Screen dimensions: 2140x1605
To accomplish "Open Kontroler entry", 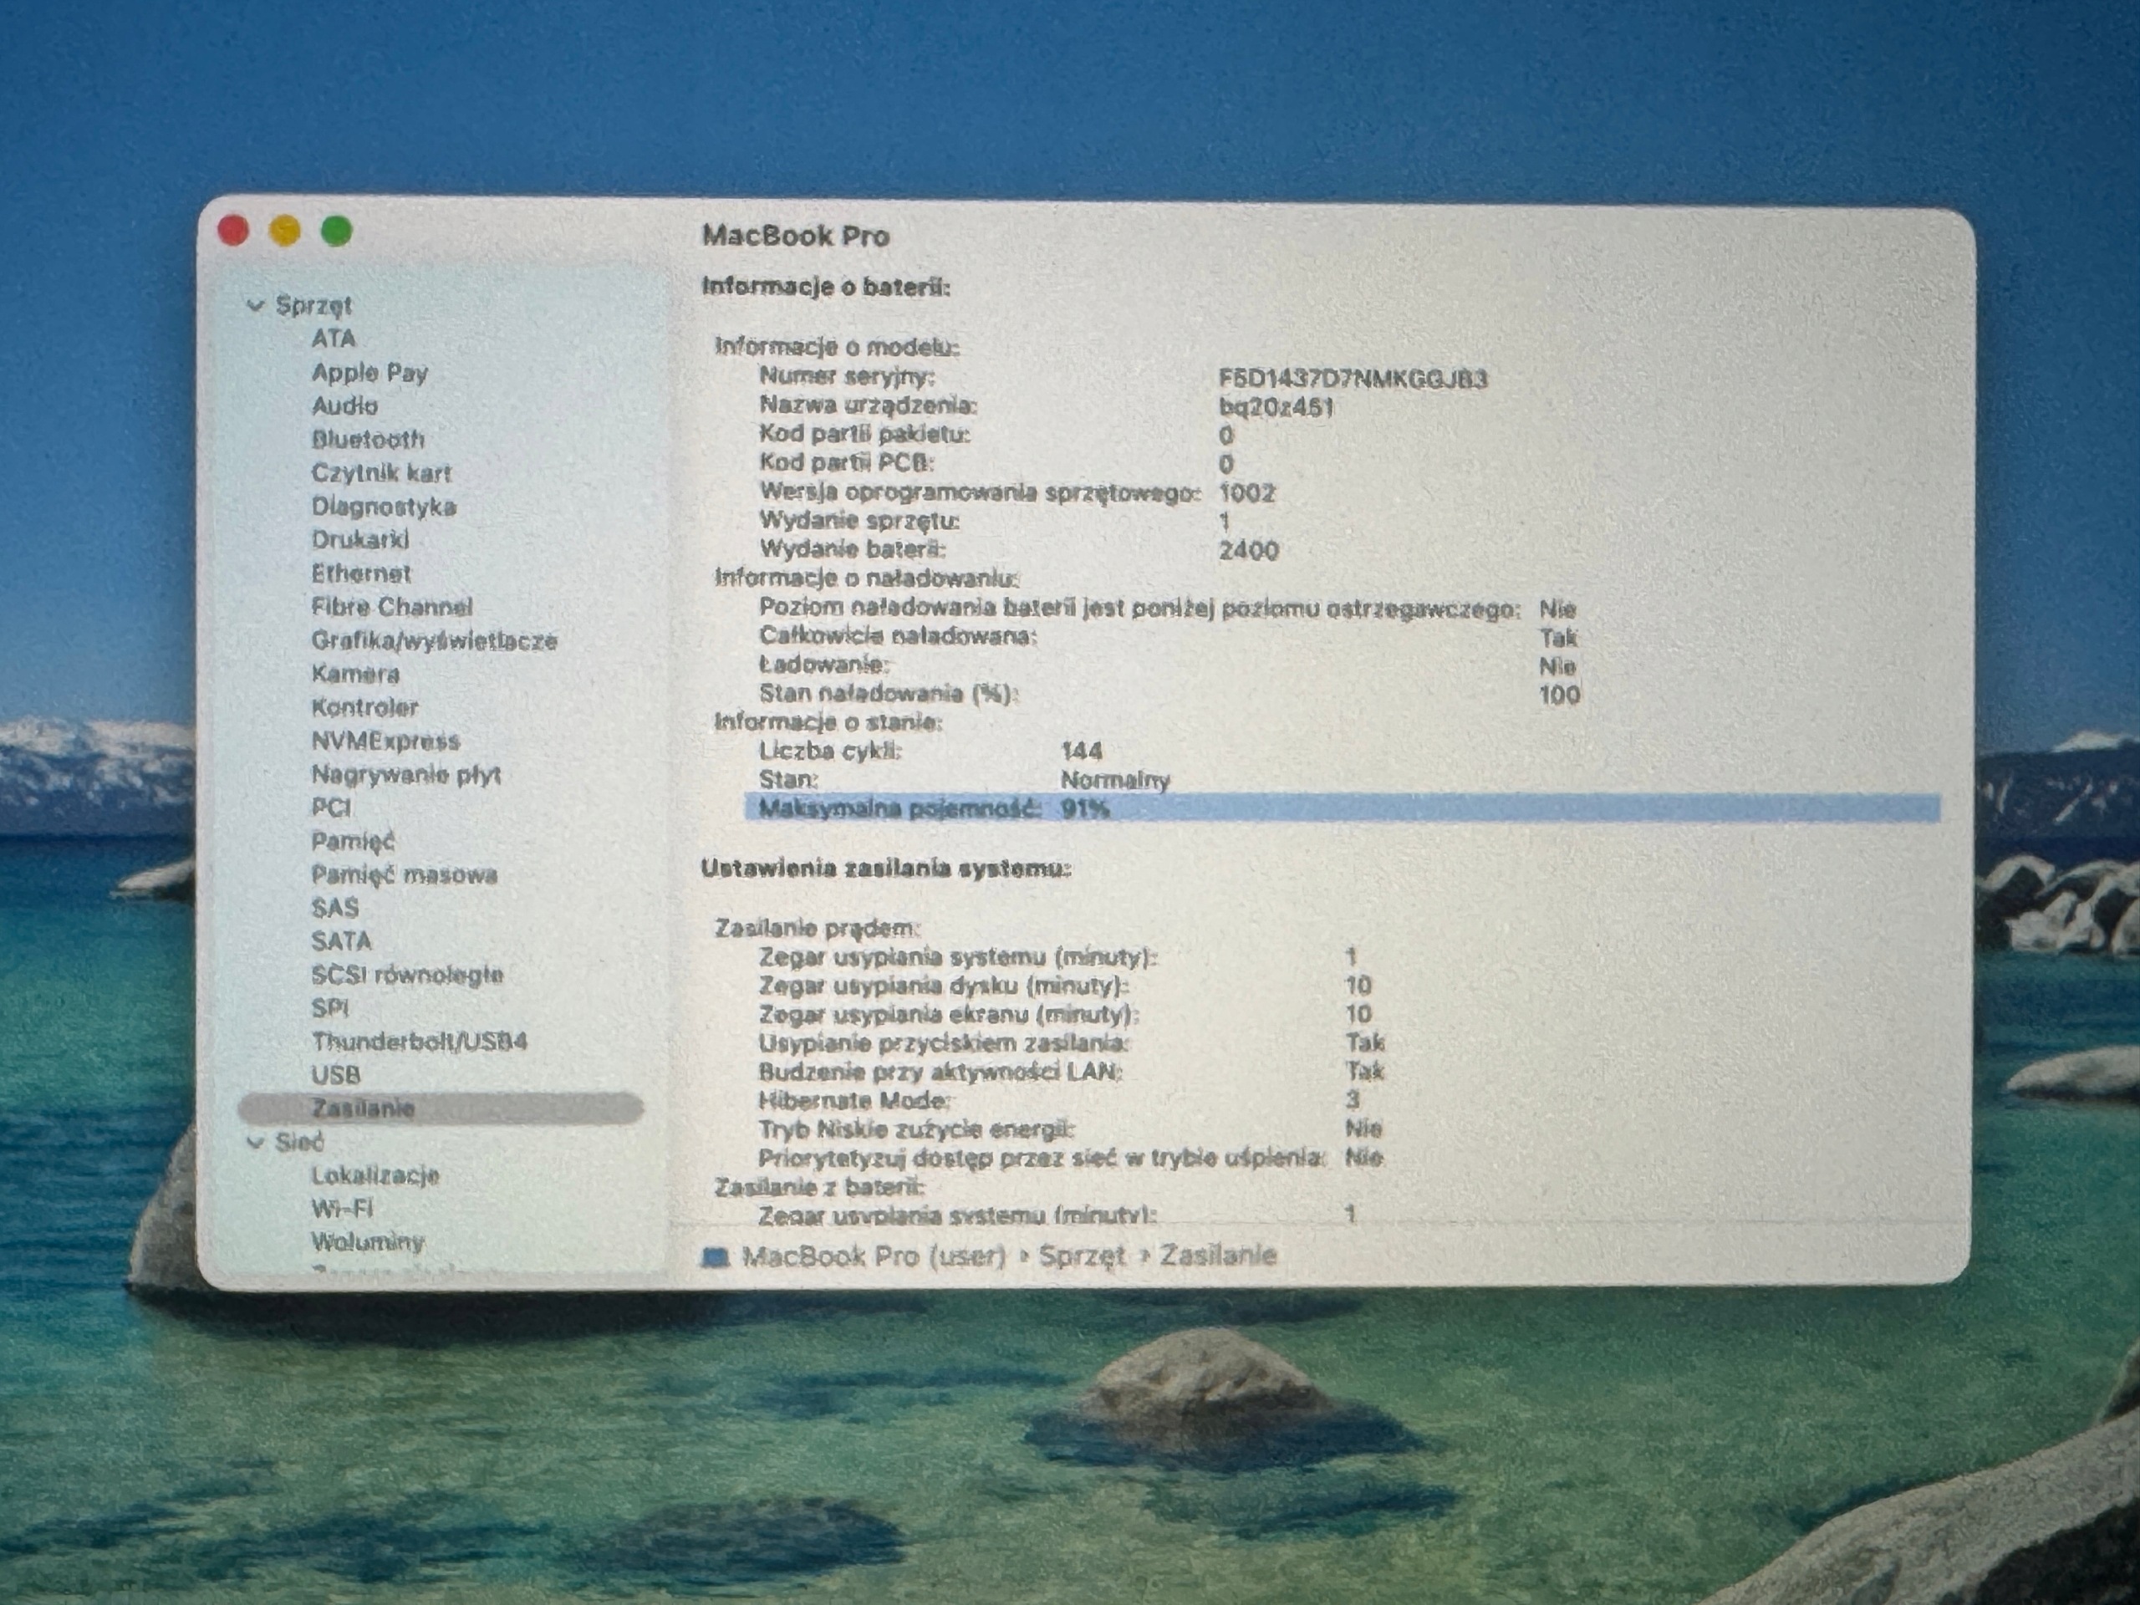I will 364,707.
